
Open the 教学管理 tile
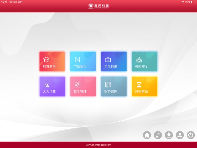[83, 87]
